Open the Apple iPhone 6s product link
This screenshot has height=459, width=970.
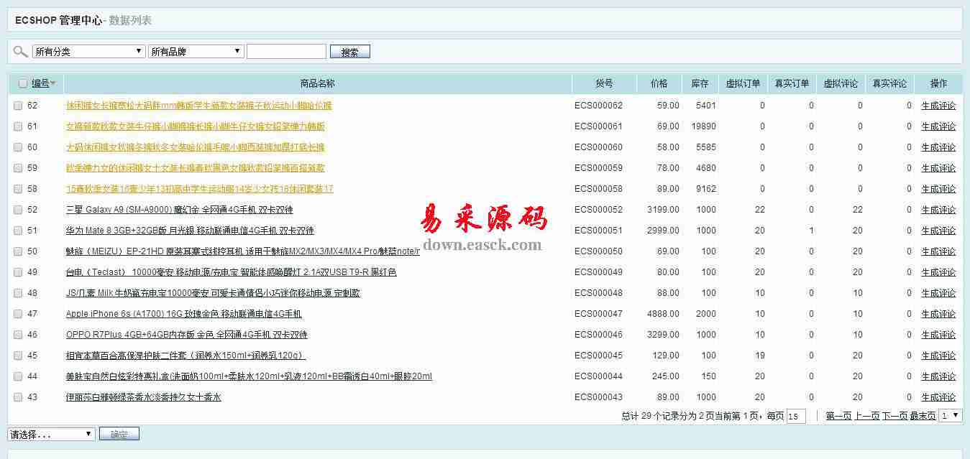tap(183, 314)
